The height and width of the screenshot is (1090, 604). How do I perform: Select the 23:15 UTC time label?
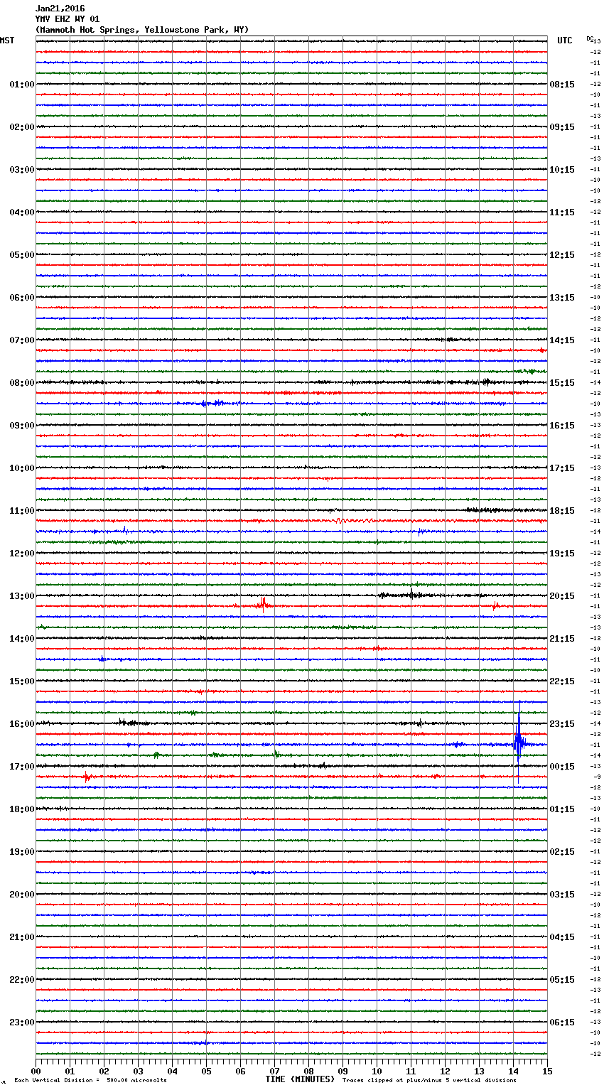tap(561, 724)
